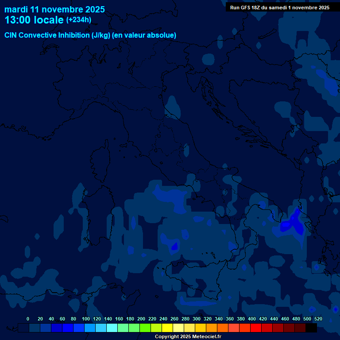Click the '(+234h)' forecast offset label
The width and height of the screenshot is (340, 340).
[x=79, y=20]
